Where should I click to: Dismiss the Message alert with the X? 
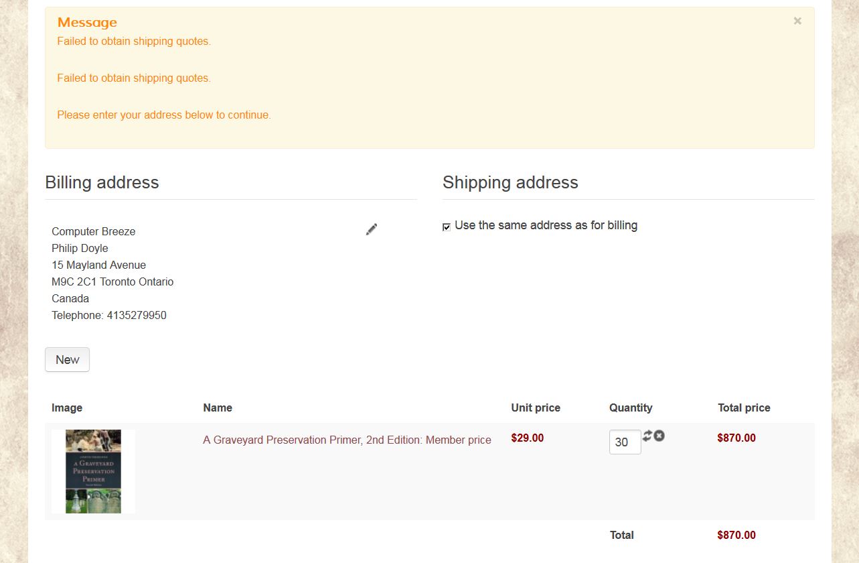tap(797, 21)
